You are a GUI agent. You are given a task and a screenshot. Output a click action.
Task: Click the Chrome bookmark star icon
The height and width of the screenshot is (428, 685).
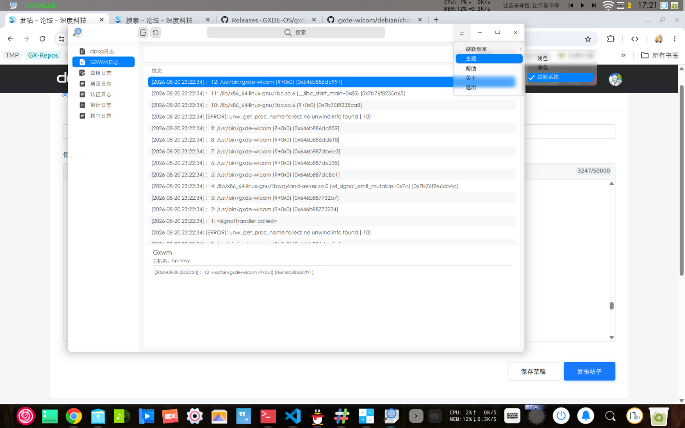(x=588, y=39)
